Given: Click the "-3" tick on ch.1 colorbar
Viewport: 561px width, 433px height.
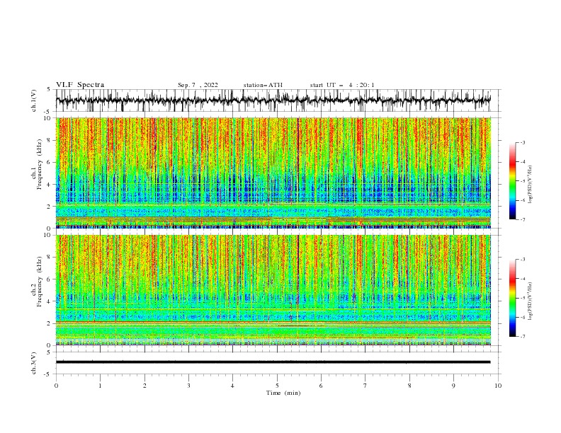Looking at the screenshot, I should [522, 142].
